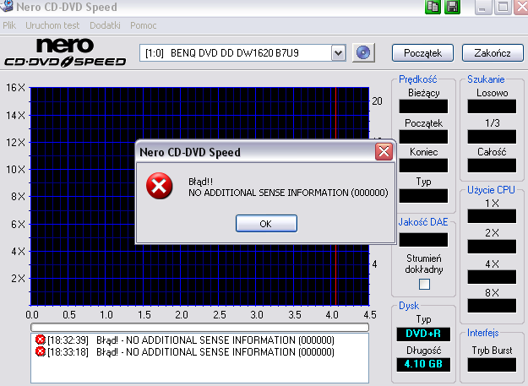Click the Początek button
528x386 pixels.
[x=422, y=53]
